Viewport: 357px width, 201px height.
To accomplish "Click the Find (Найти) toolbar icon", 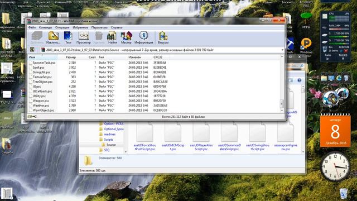I will (x=112, y=38).
